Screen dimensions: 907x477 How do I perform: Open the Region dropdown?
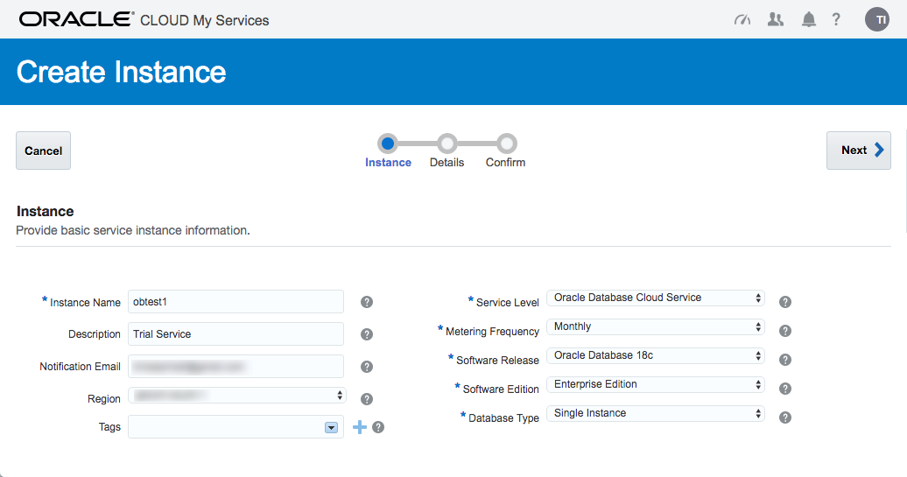237,396
